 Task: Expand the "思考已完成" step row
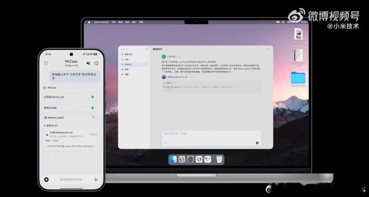click(71, 108)
